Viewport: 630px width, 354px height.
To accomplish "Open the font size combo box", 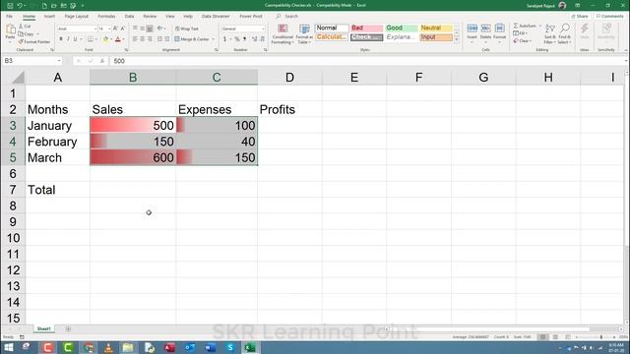I will pos(104,29).
